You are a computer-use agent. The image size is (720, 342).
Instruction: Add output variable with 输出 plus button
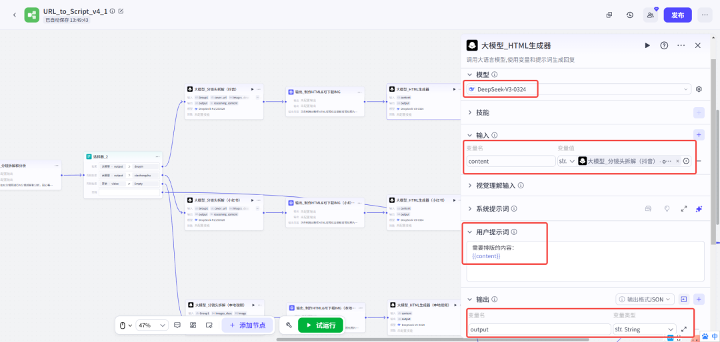pos(699,299)
